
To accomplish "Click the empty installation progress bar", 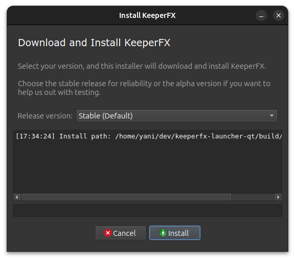I will coord(147,210).
